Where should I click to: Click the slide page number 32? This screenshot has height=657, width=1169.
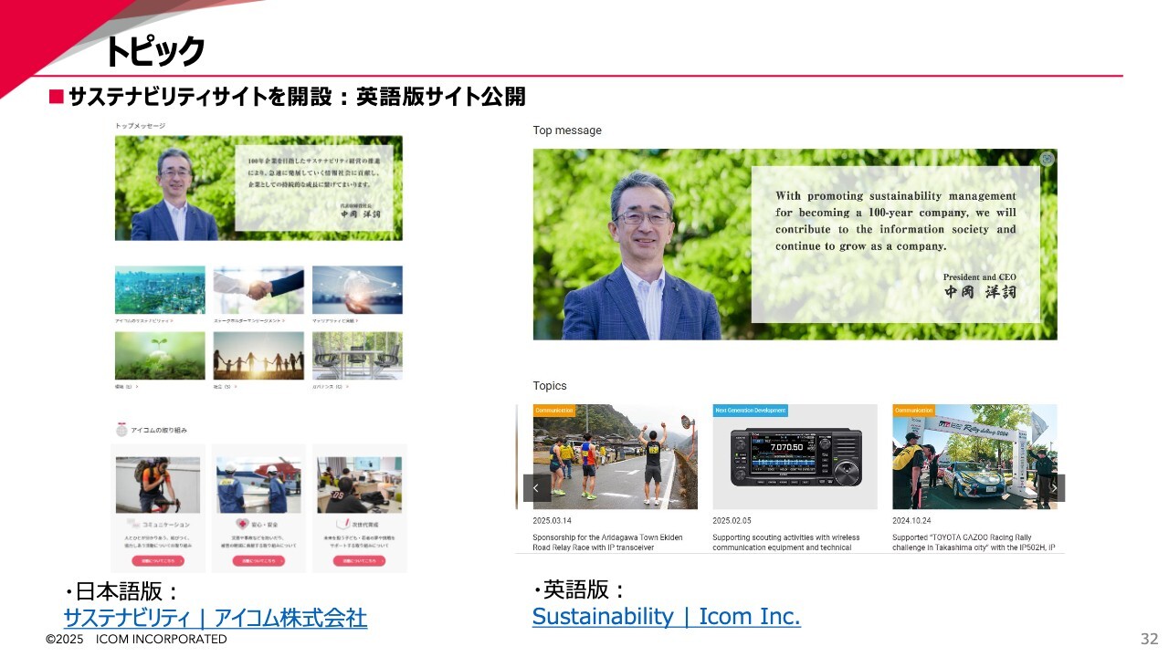tap(1149, 638)
